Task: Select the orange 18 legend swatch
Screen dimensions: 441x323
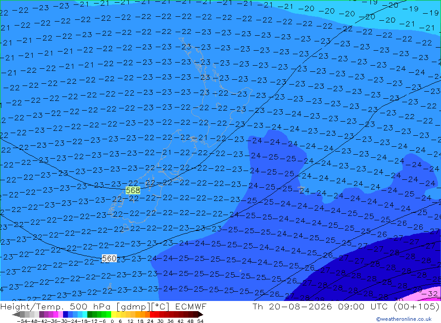Action: [142, 314]
